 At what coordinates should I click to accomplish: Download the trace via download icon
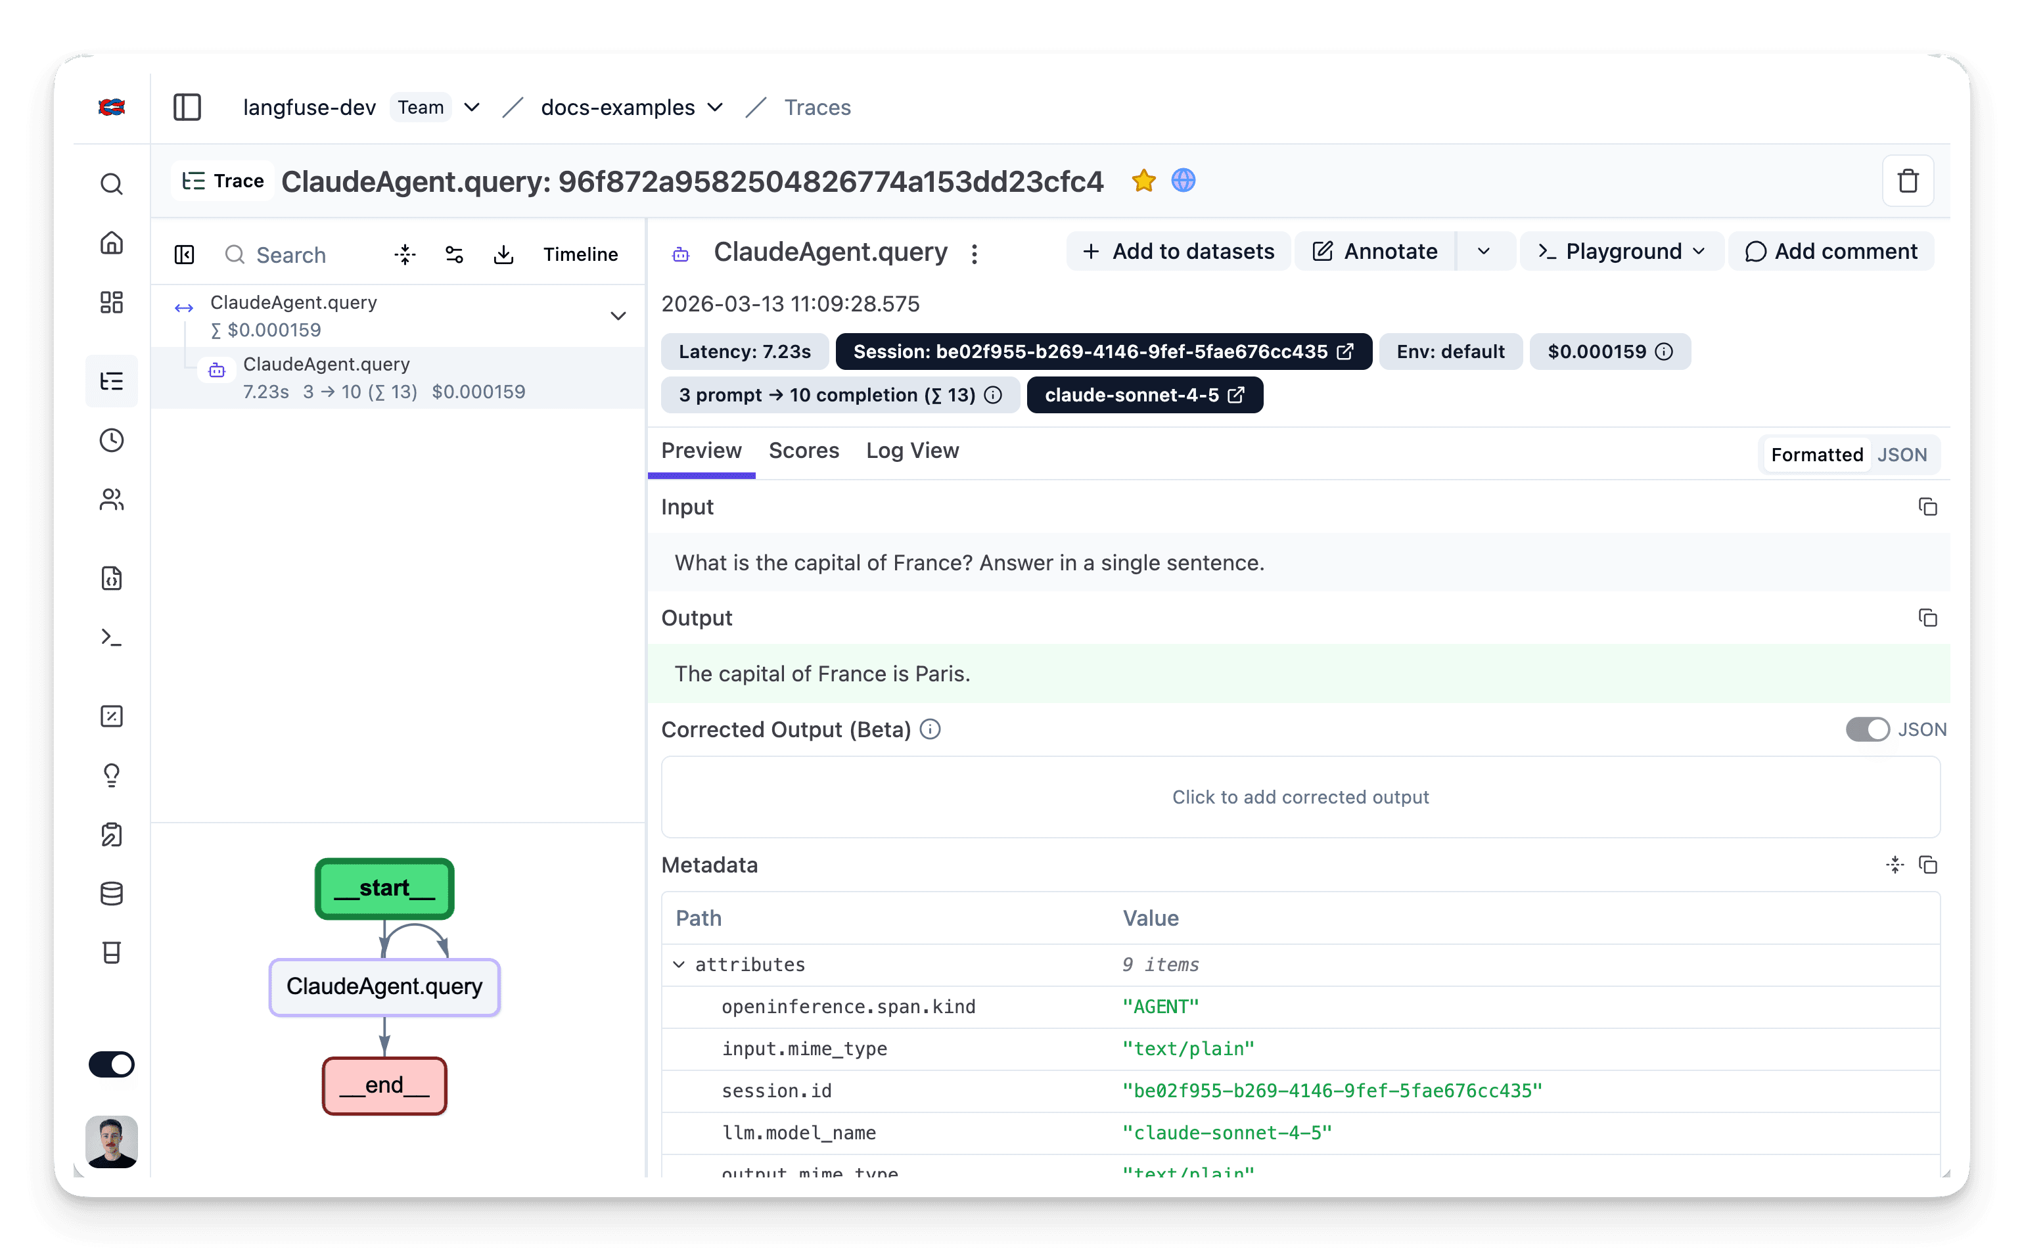pos(503,254)
